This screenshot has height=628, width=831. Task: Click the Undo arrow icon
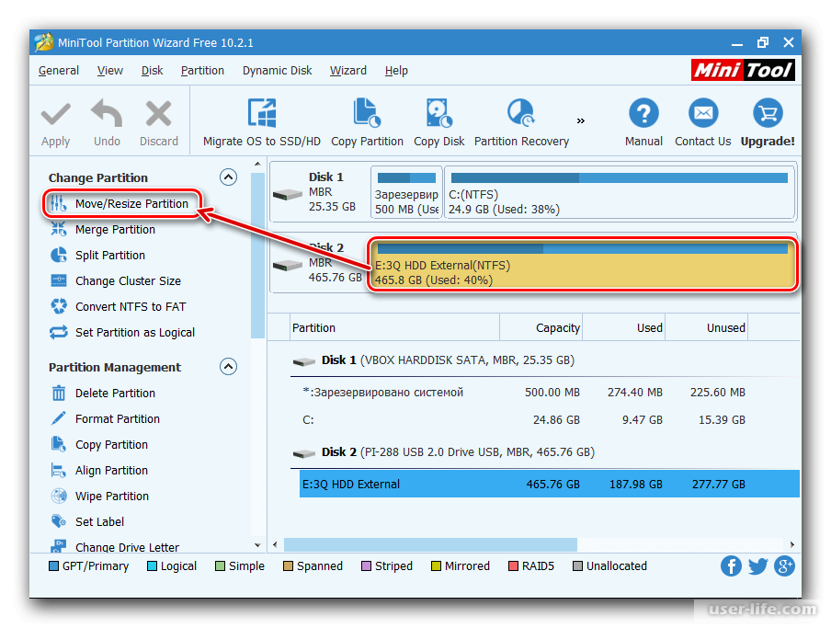tap(107, 113)
